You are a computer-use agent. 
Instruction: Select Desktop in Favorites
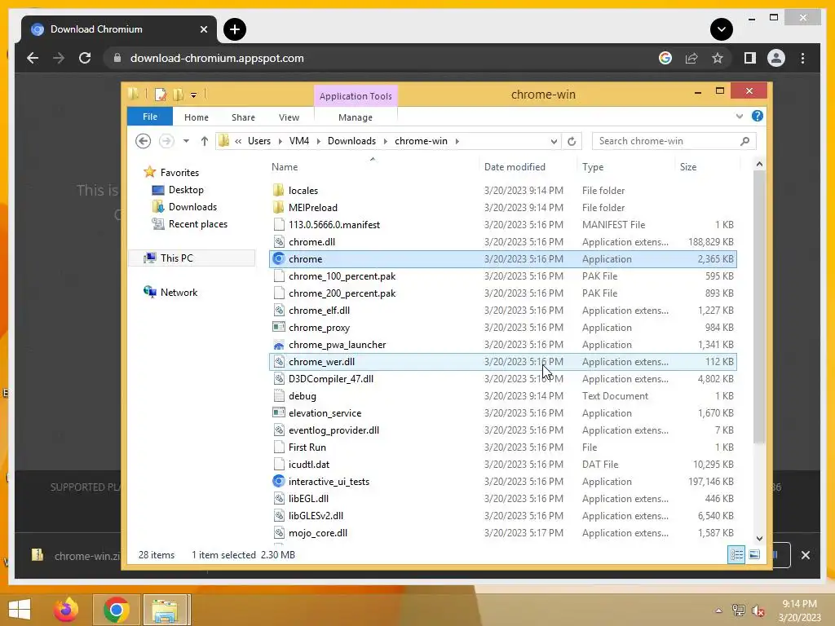click(x=186, y=190)
